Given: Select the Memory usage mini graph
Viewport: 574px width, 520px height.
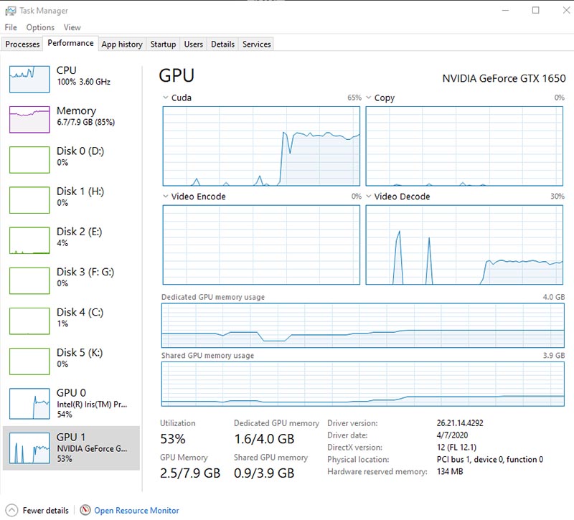Looking at the screenshot, I should coord(29,119).
